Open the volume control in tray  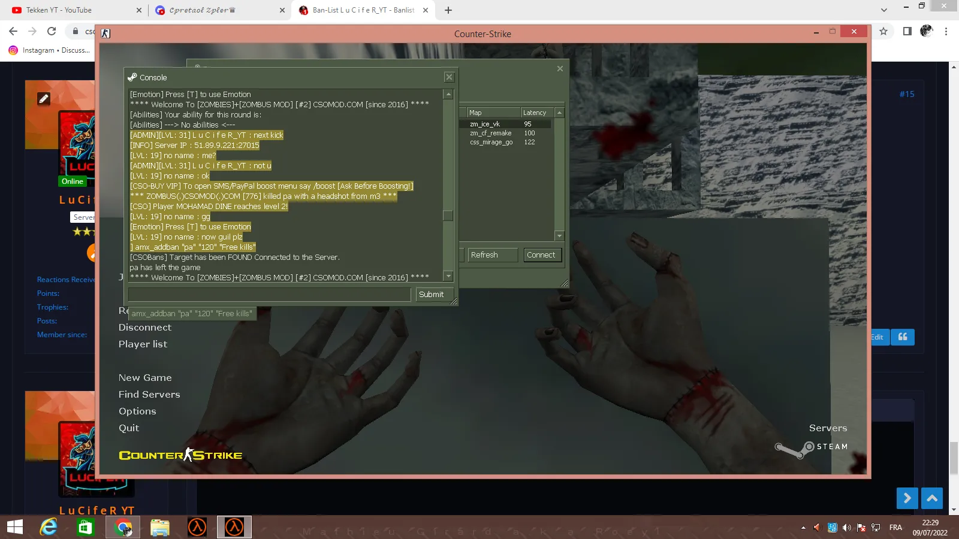point(847,528)
